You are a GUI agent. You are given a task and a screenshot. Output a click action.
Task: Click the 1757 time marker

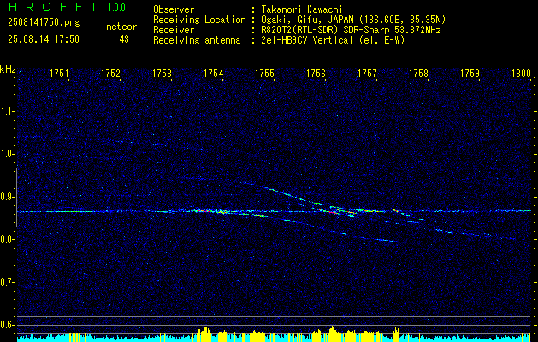coord(367,74)
